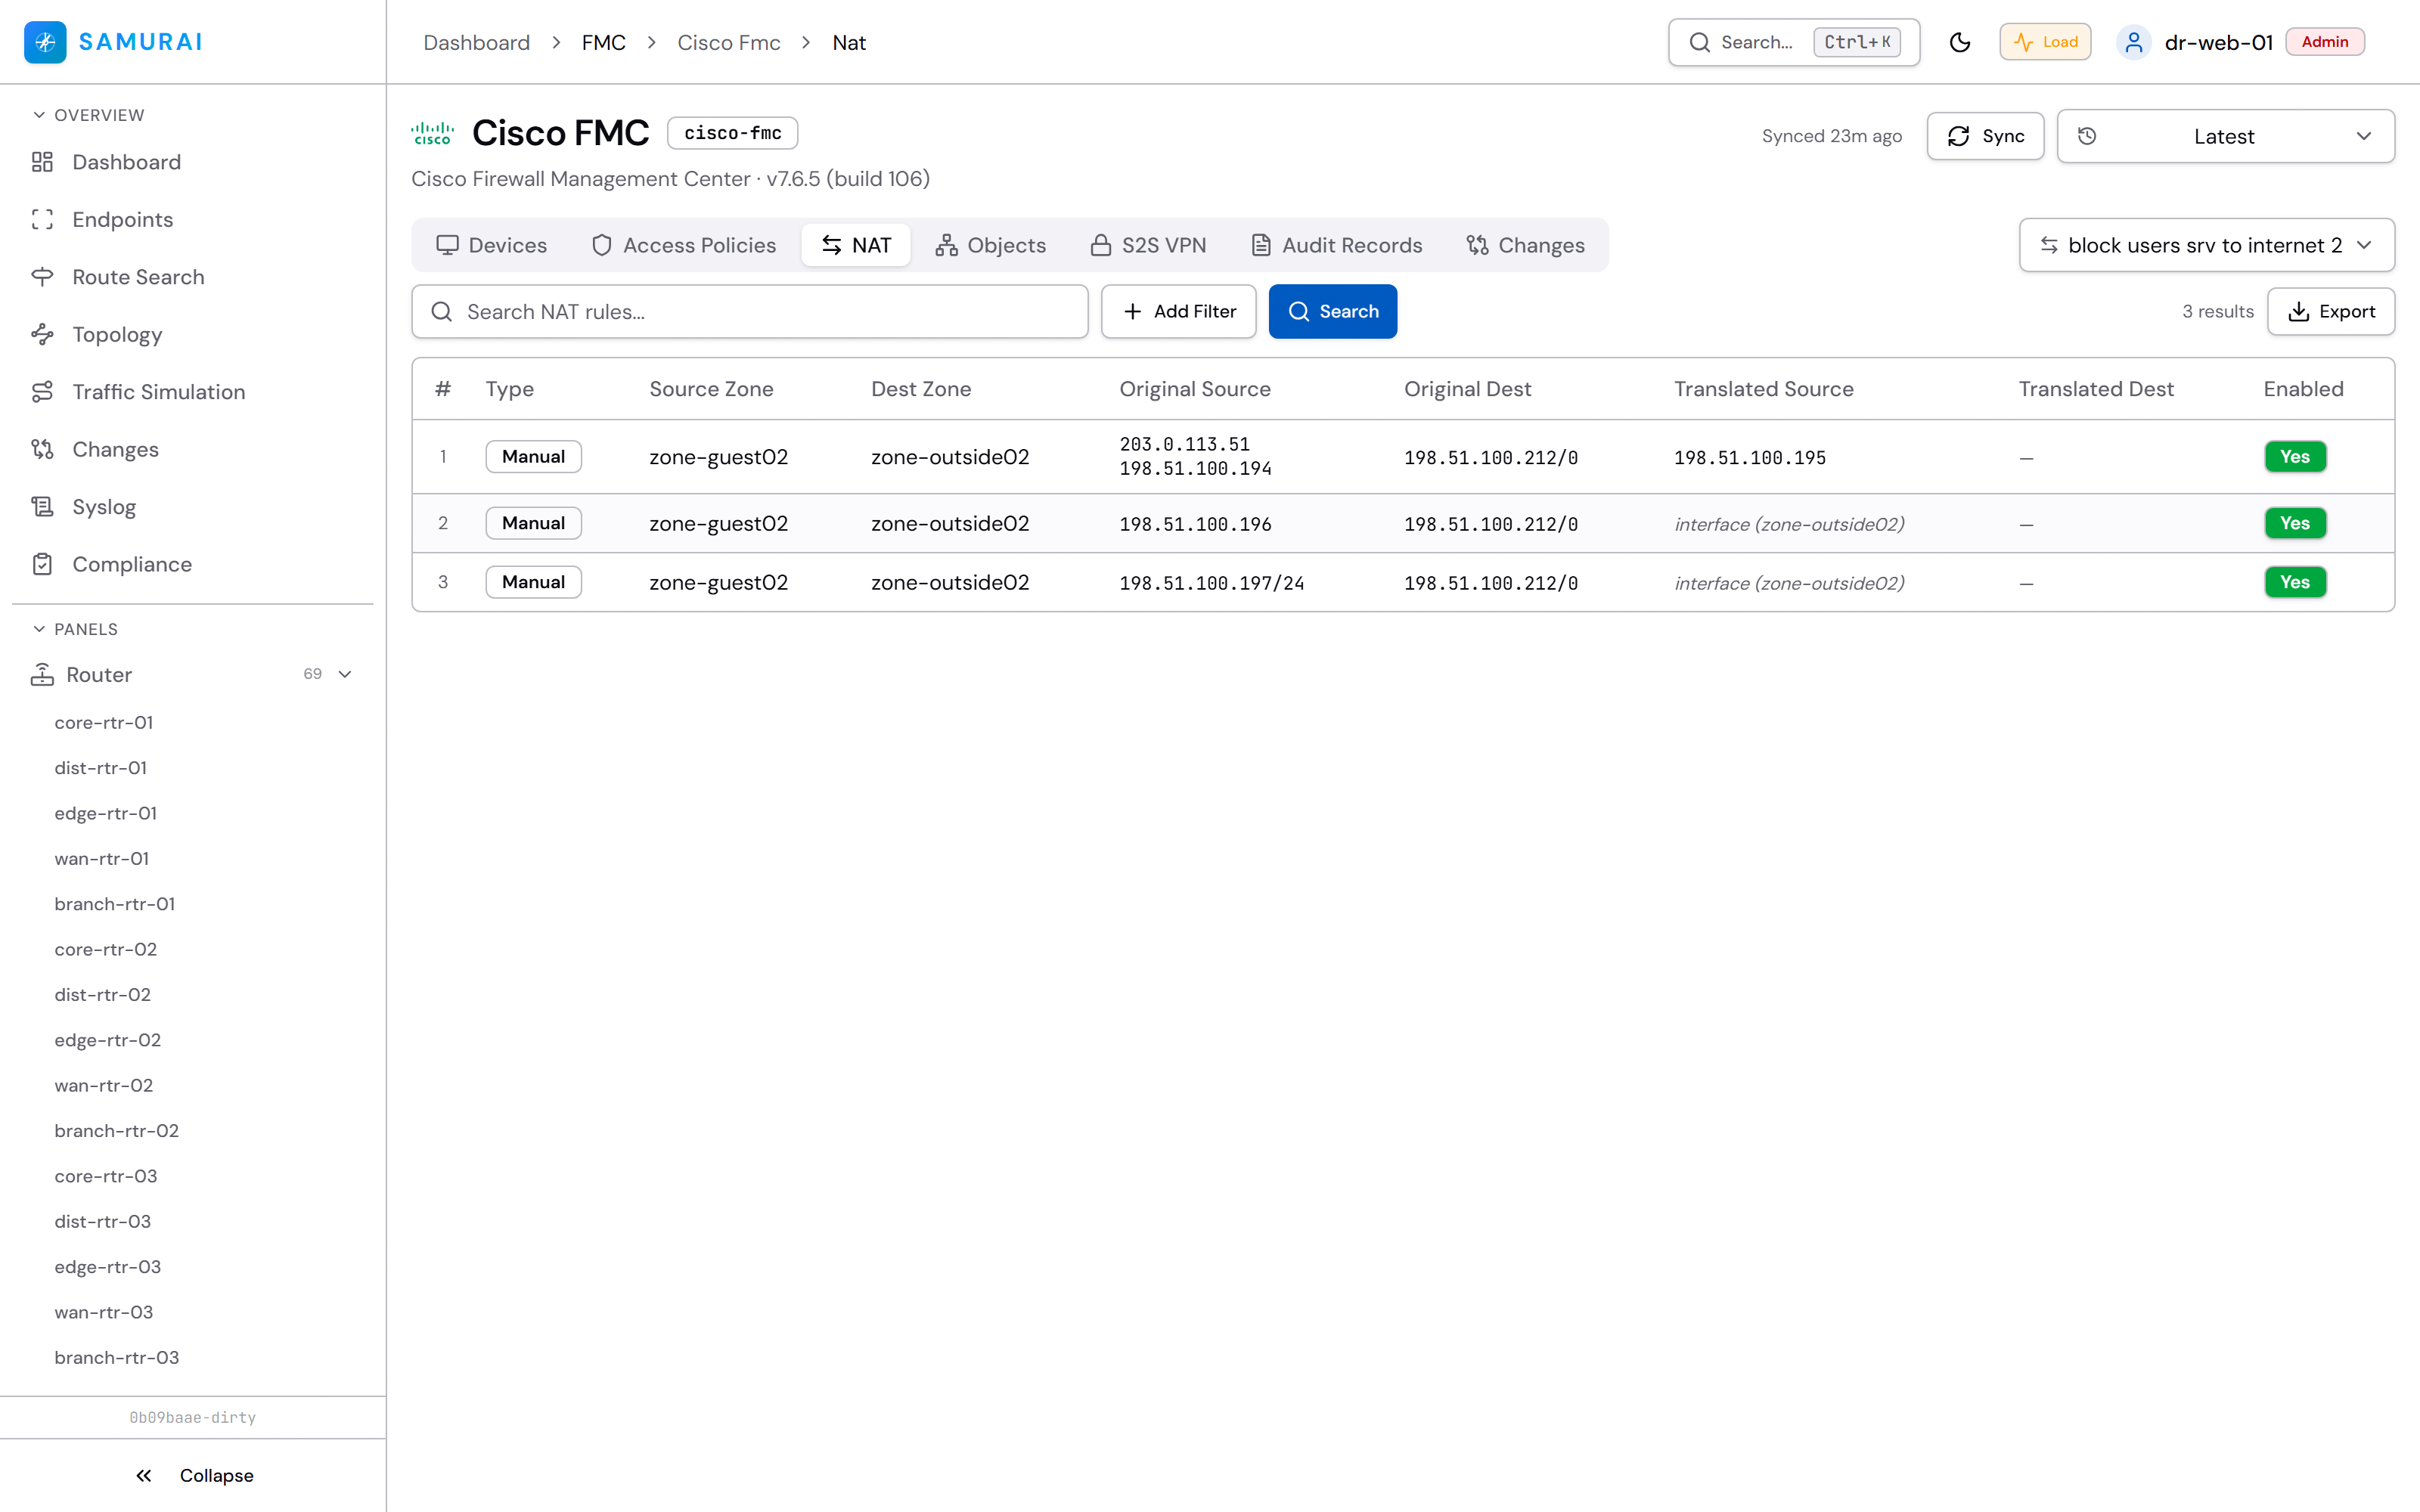Screen dimensions: 2420x1512
Task: Toggle dark mode moon icon
Action: [x=1959, y=42]
